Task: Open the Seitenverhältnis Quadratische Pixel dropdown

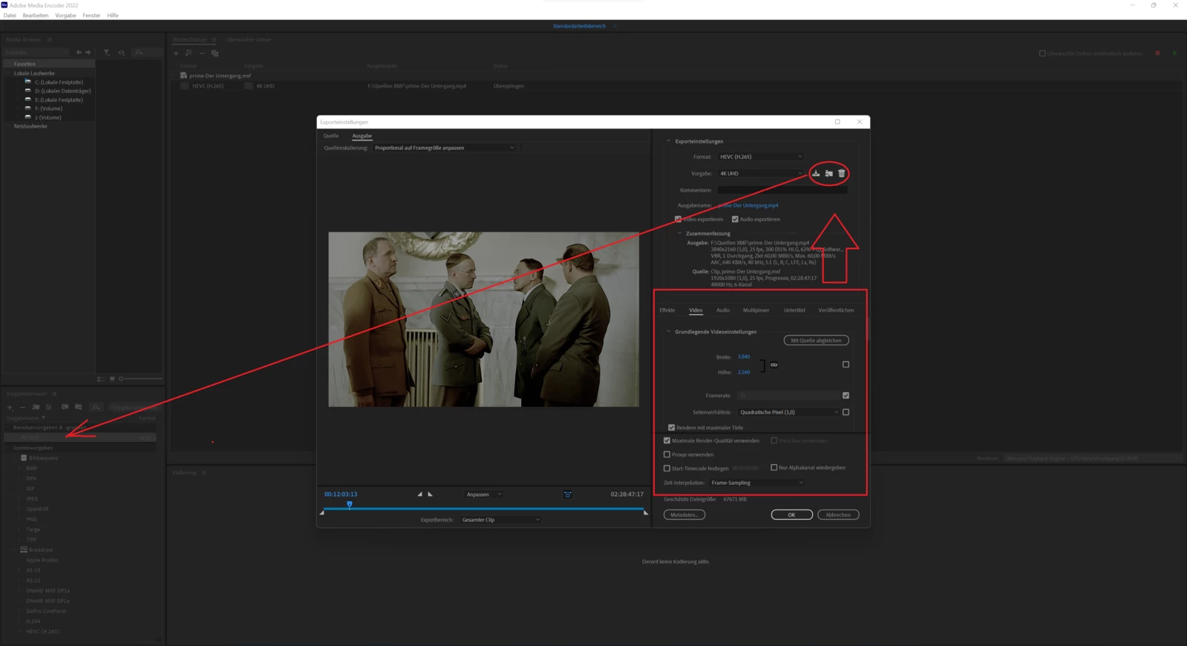Action: click(788, 412)
